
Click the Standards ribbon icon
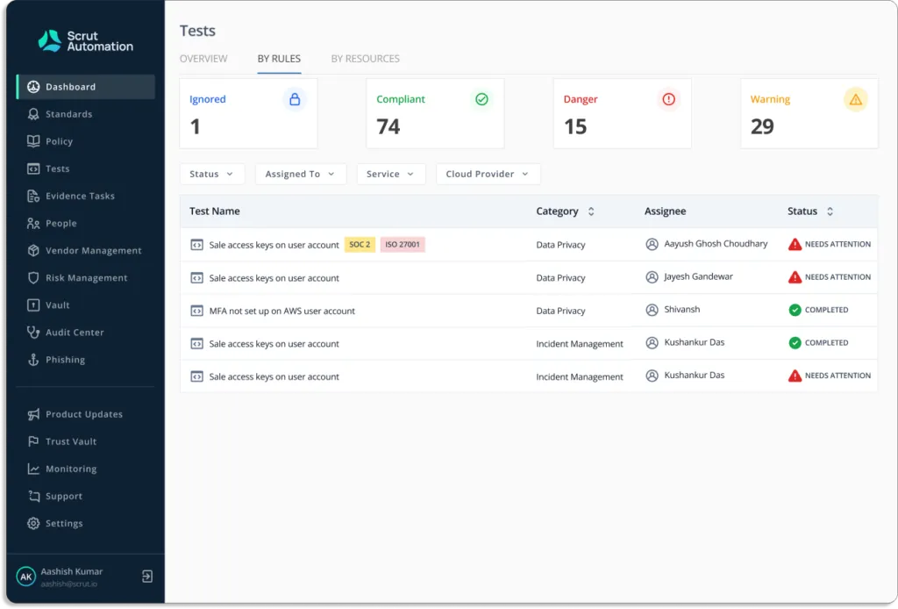33,114
